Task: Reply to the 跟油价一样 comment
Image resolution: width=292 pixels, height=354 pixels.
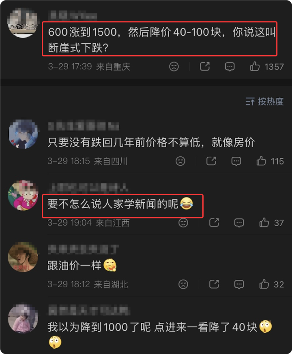Action: click(x=239, y=284)
